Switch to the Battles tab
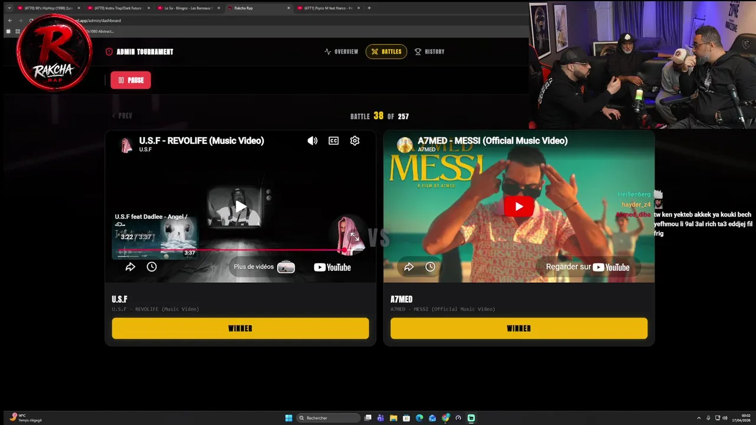 click(x=386, y=52)
